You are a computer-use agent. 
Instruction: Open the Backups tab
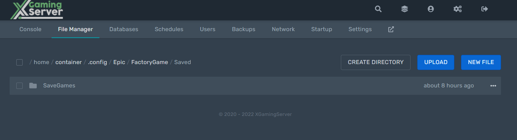click(x=244, y=29)
